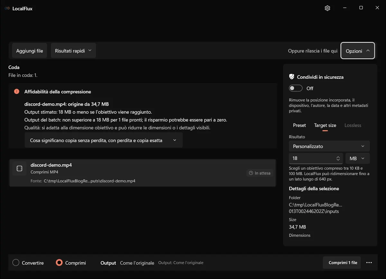Toggle the Condividi in sicurezza switch
This screenshot has height=279, width=386.
[x=296, y=88]
